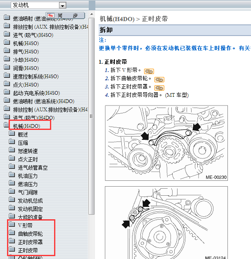251x259 pixels.
Task: Select the 压缩 subsection
Action: [x=23, y=143]
